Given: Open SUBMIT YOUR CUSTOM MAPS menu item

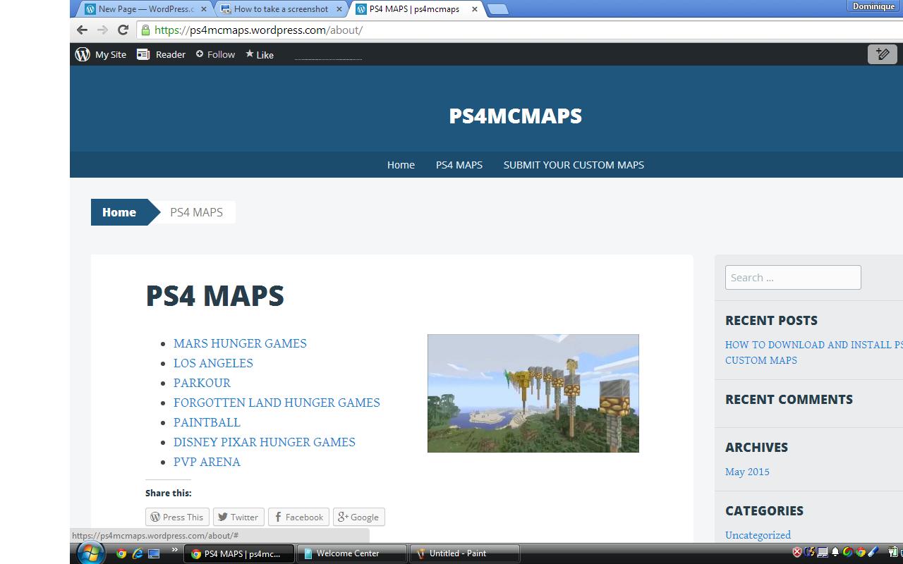Looking at the screenshot, I should [x=574, y=164].
